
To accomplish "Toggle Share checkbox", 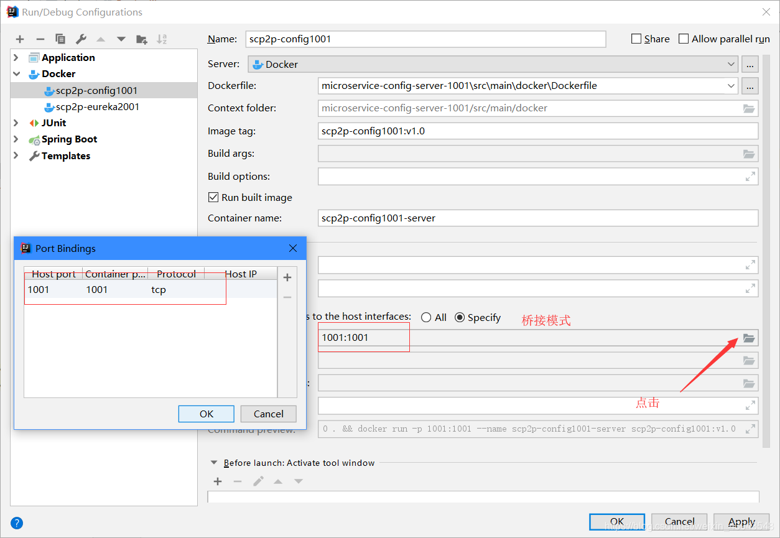I will (x=636, y=39).
